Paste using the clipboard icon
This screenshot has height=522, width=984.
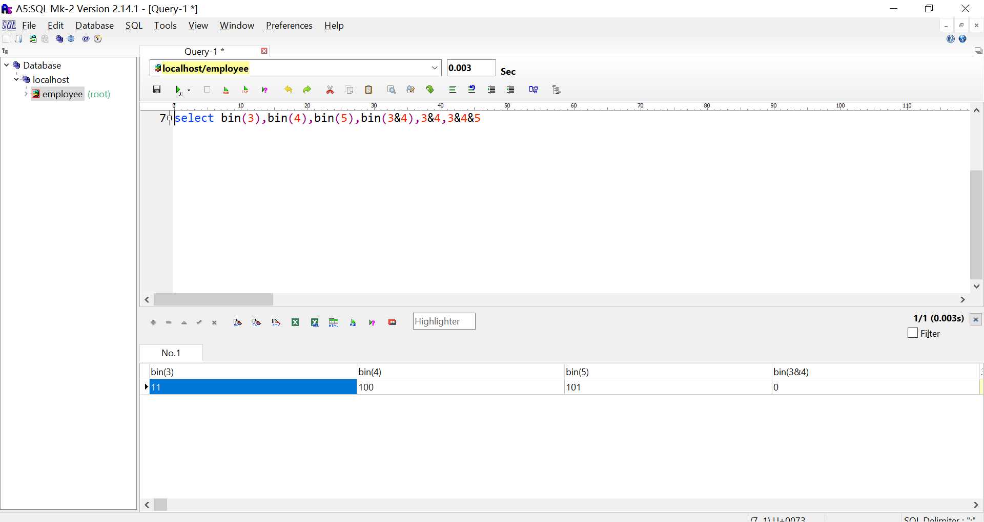[x=368, y=90]
